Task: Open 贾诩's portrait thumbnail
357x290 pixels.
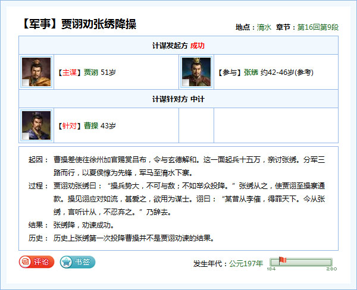Action: (x=36, y=72)
